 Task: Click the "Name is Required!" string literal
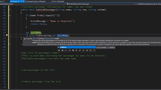click(61, 21)
